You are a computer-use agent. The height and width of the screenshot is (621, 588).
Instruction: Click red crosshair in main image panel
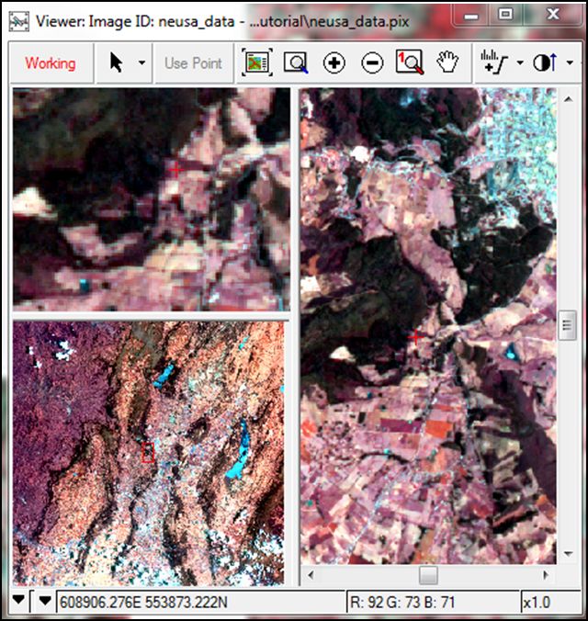[x=415, y=337]
